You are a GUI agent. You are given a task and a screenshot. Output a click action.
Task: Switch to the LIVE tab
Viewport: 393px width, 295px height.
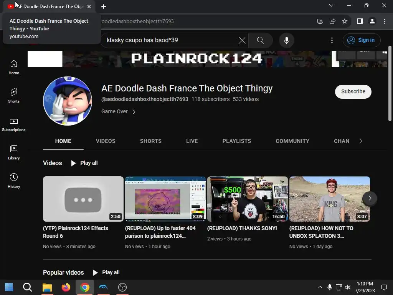(x=192, y=141)
